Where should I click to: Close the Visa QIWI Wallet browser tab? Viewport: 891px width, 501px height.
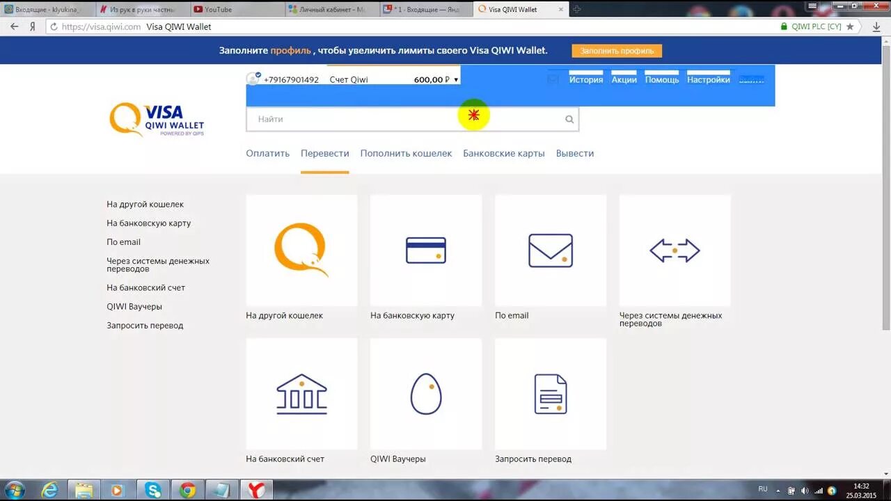[562, 9]
